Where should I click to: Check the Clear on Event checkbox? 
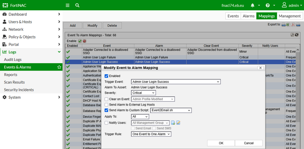coord(106,99)
